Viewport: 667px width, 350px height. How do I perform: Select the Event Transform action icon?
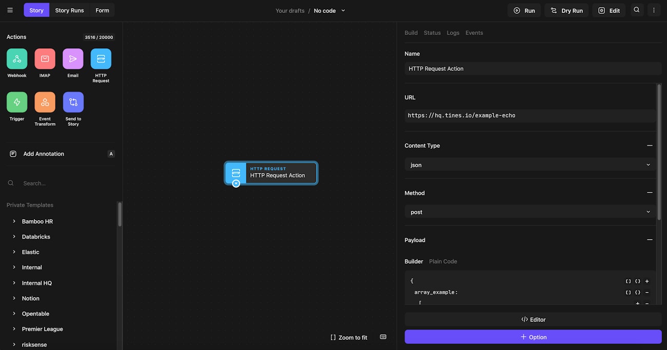45,102
